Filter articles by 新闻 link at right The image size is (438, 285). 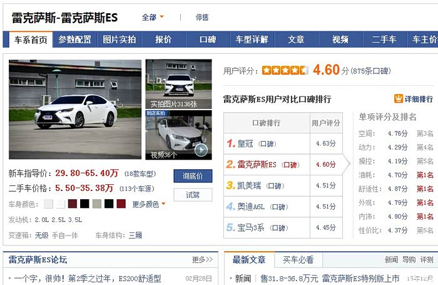tap(391, 260)
